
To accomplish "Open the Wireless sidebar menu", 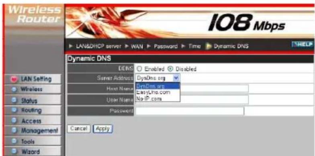I will coord(33,89).
